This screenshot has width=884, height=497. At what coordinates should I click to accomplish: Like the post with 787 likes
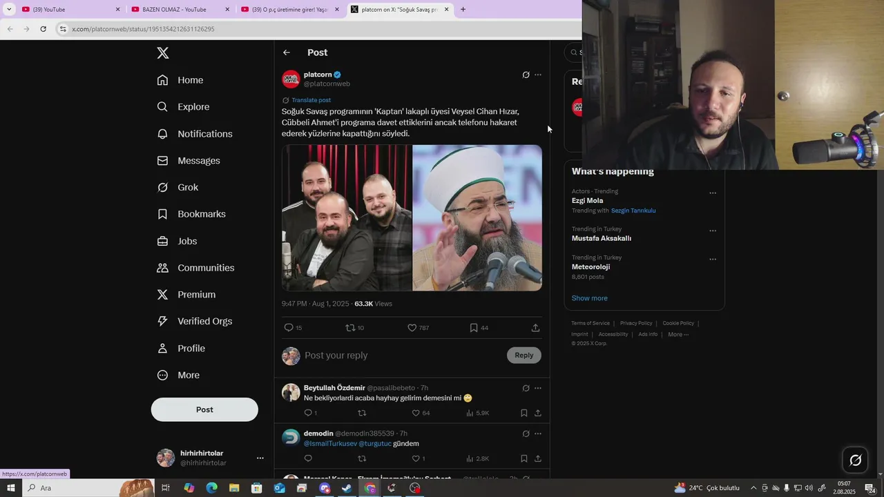coord(418,328)
